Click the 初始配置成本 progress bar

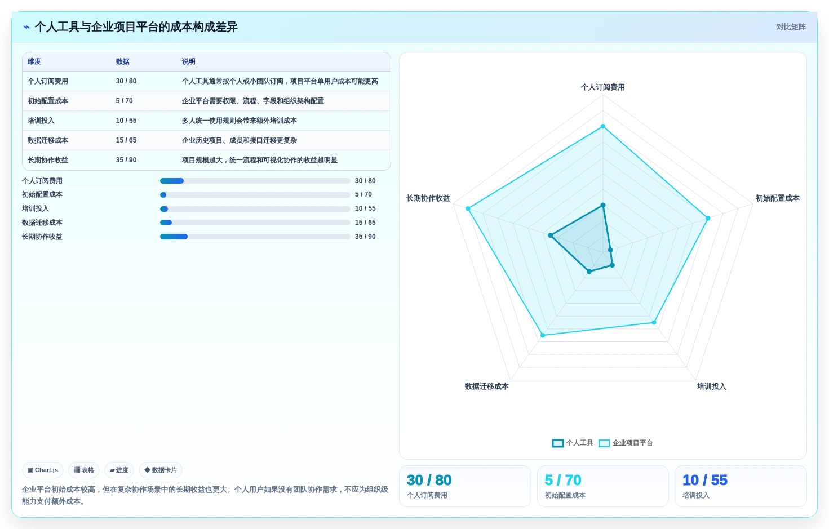(255, 195)
